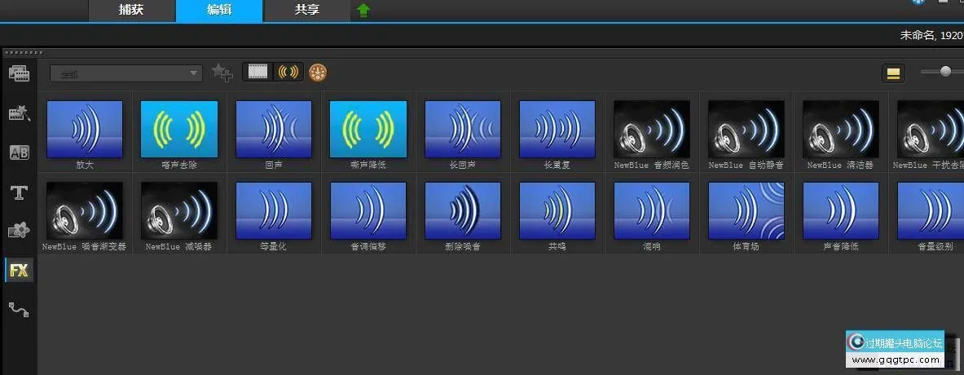Switch to the 捕获 (Capture) tab

[x=131, y=11]
